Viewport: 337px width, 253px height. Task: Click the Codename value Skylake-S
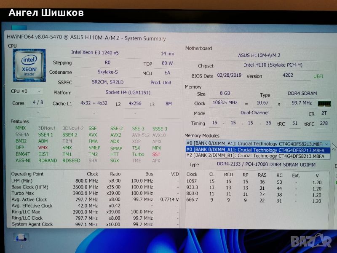click(107, 72)
